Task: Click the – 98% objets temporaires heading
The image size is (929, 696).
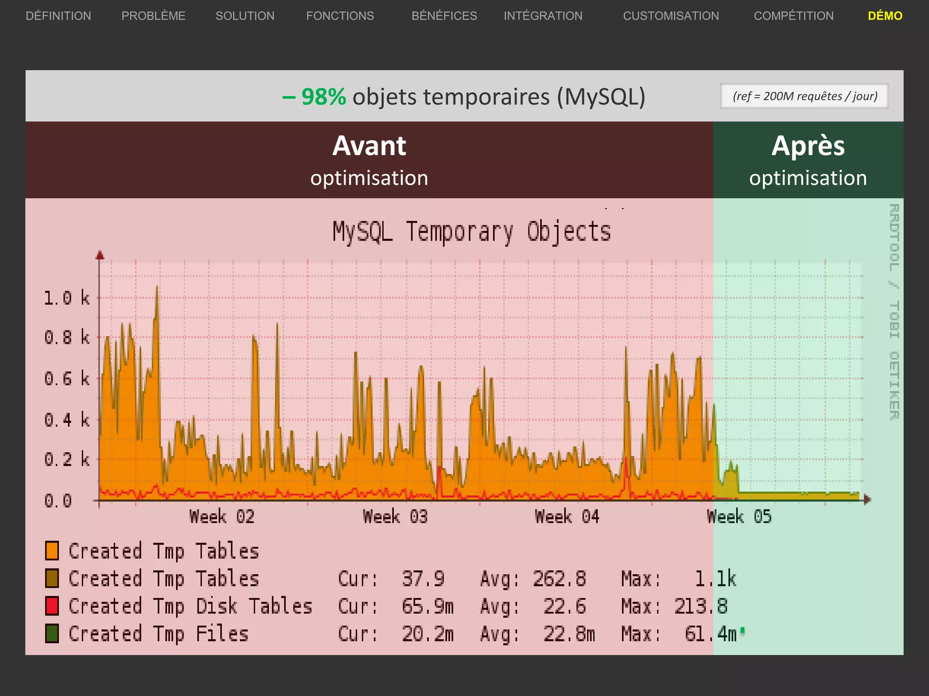Action: pyautogui.click(x=464, y=97)
